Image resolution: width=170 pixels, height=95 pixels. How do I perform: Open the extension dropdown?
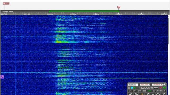pos(157,84)
